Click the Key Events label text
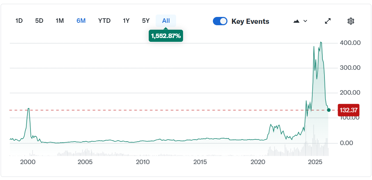The width and height of the screenshot is (372, 180). pos(250,21)
